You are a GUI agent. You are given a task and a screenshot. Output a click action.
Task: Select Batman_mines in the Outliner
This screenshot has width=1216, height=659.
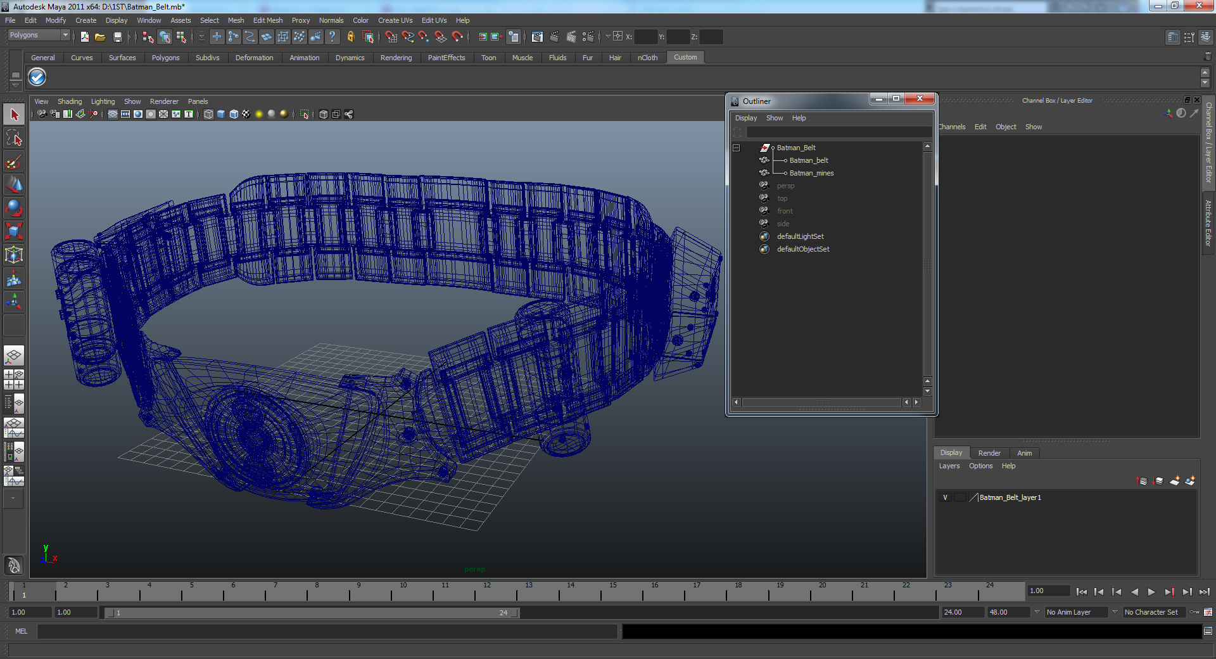tap(811, 173)
